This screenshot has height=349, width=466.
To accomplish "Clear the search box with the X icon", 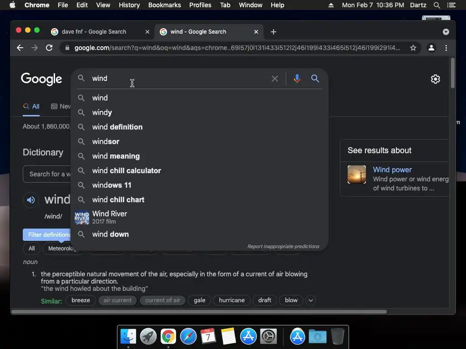I will click(274, 79).
